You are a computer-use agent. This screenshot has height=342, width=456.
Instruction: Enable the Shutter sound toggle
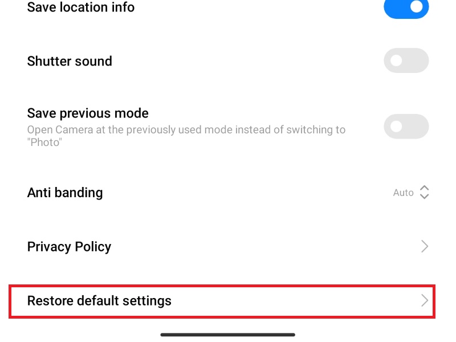coord(406,60)
